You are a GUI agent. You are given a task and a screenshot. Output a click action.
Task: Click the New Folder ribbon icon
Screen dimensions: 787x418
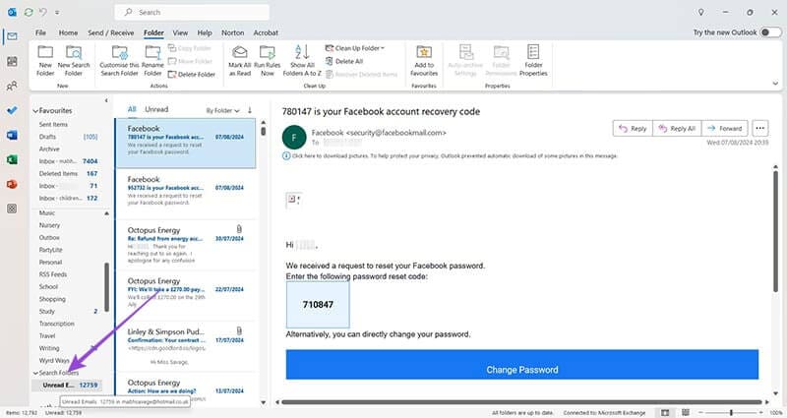click(46, 57)
